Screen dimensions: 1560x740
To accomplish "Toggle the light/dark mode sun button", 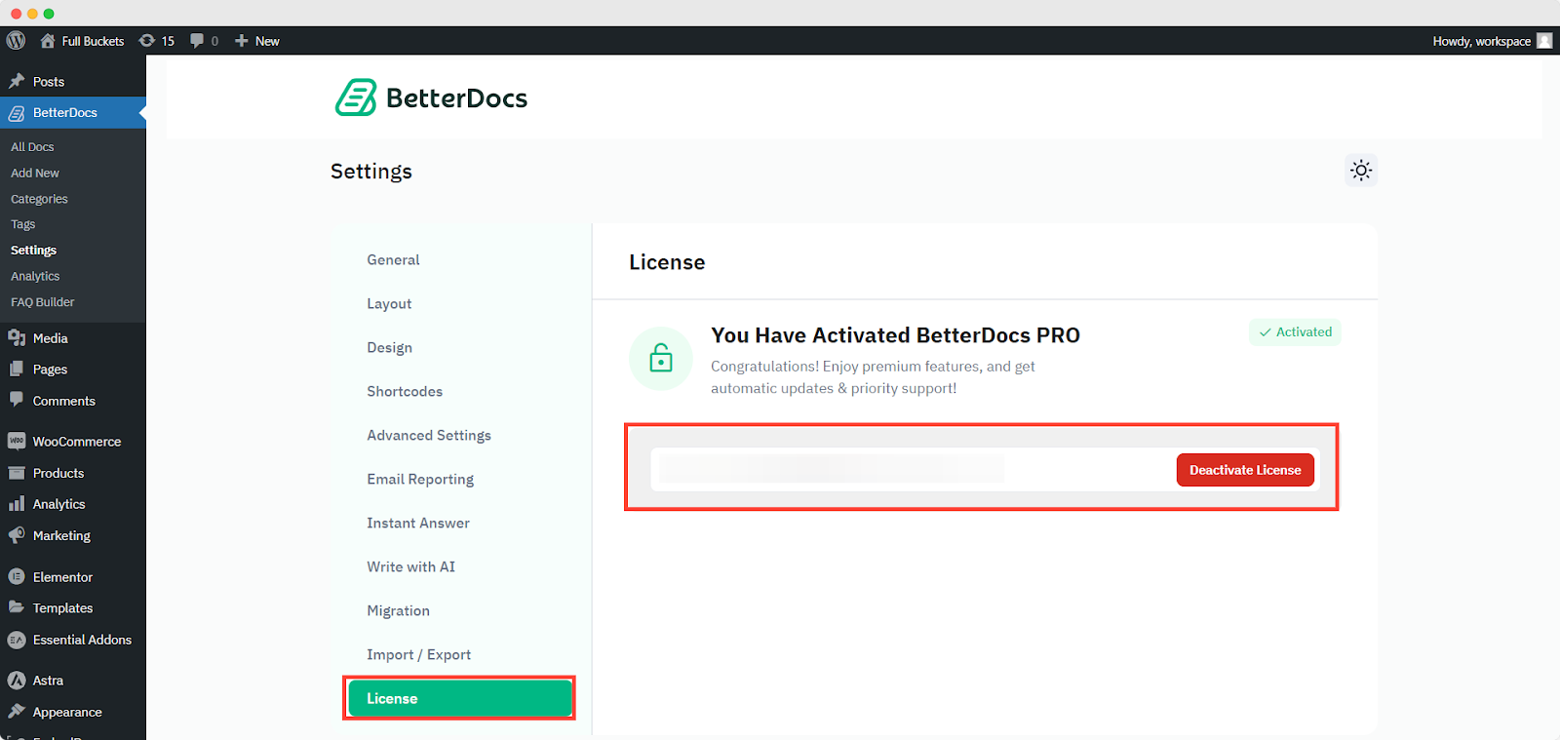I will point(1361,171).
